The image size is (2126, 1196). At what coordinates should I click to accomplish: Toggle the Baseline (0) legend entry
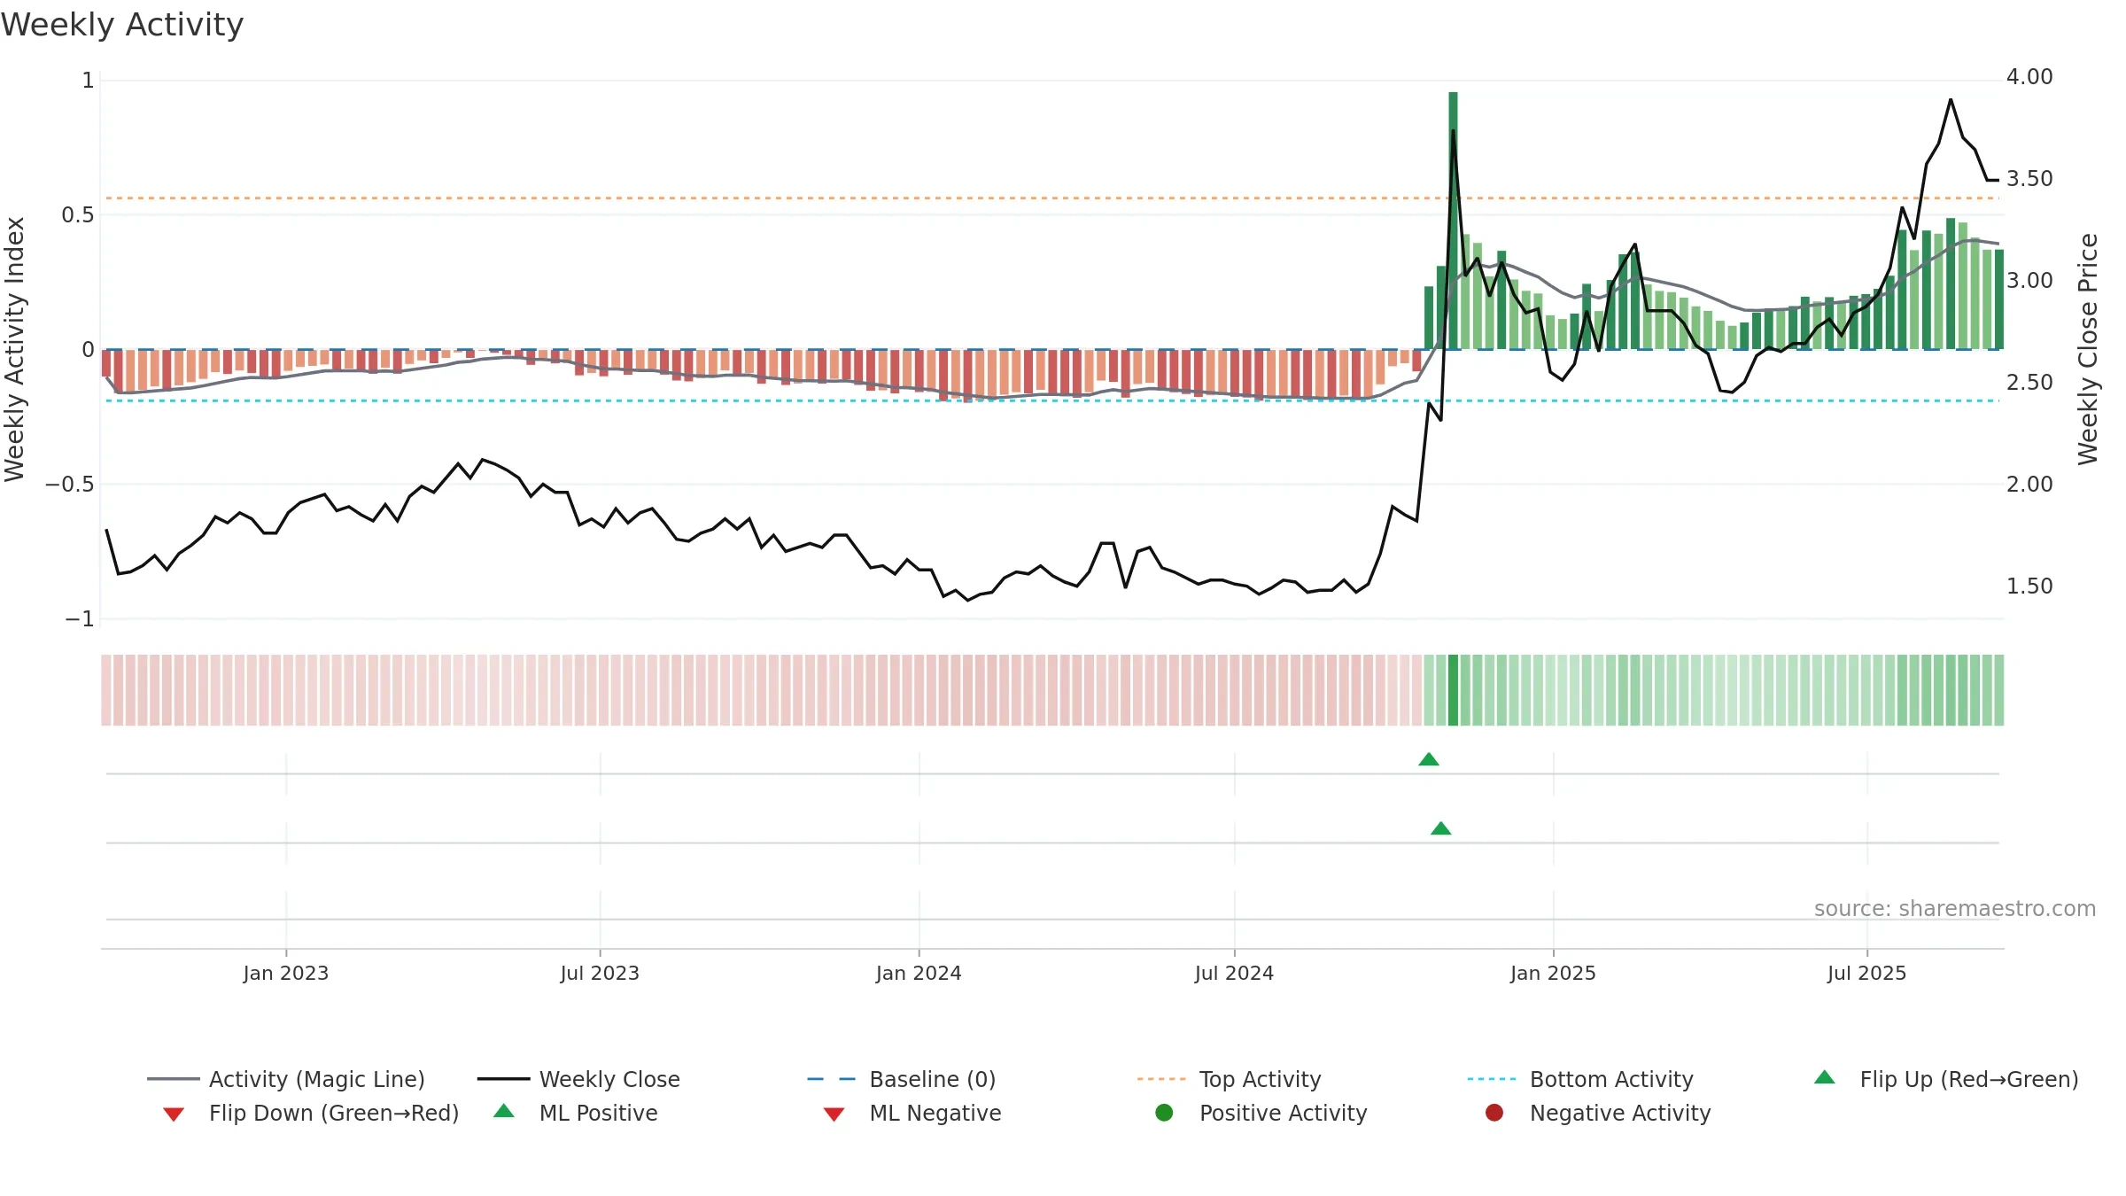coord(902,1079)
